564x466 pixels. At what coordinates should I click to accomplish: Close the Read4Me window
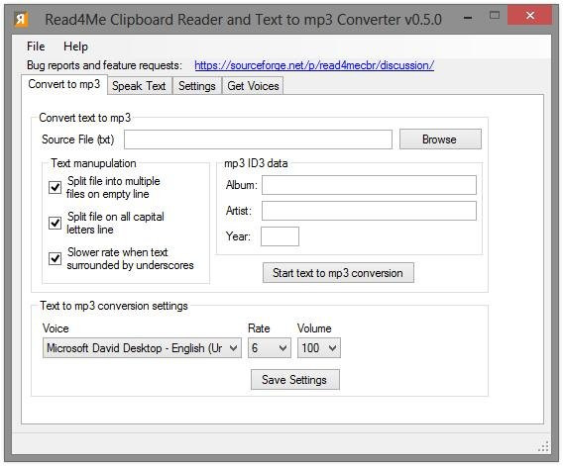click(530, 16)
